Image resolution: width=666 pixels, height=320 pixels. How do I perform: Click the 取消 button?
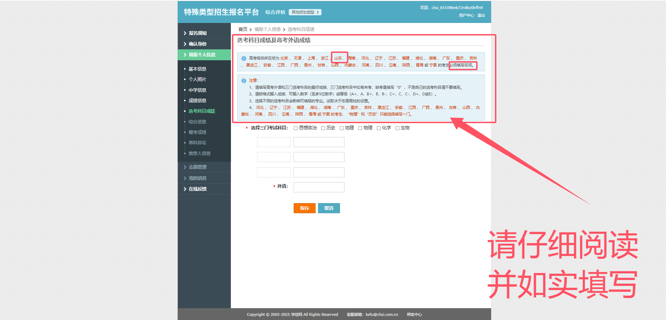tap(329, 208)
